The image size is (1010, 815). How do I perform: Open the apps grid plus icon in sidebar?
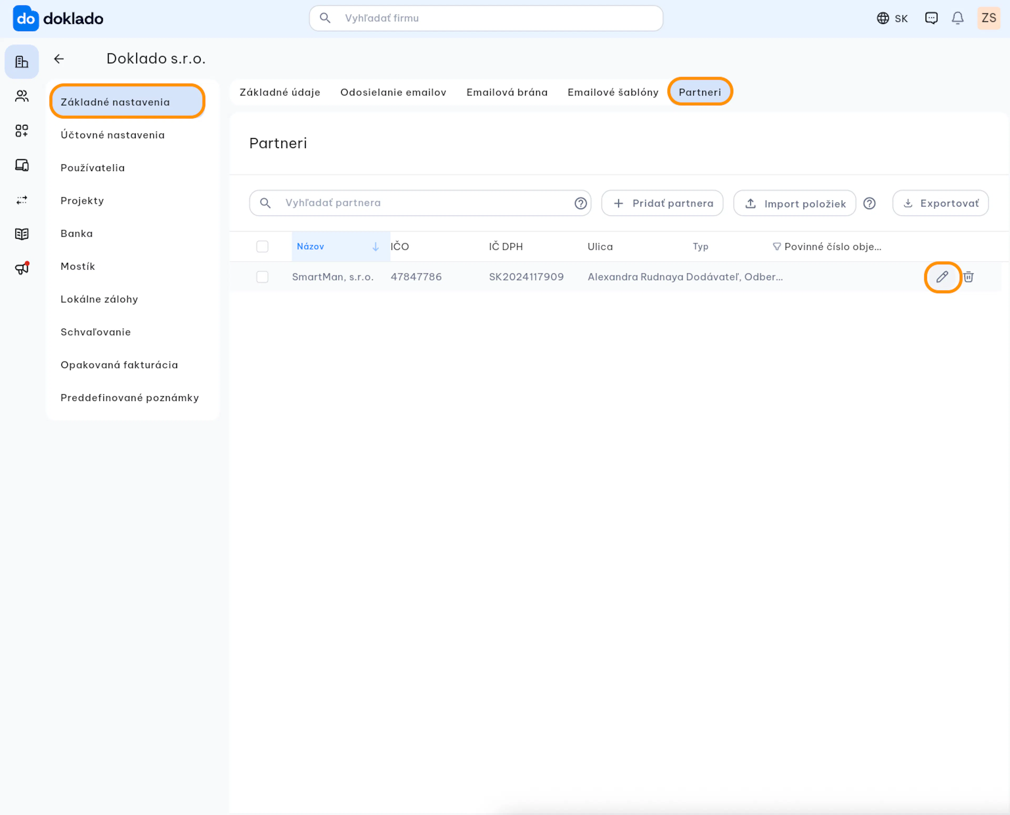[22, 130]
